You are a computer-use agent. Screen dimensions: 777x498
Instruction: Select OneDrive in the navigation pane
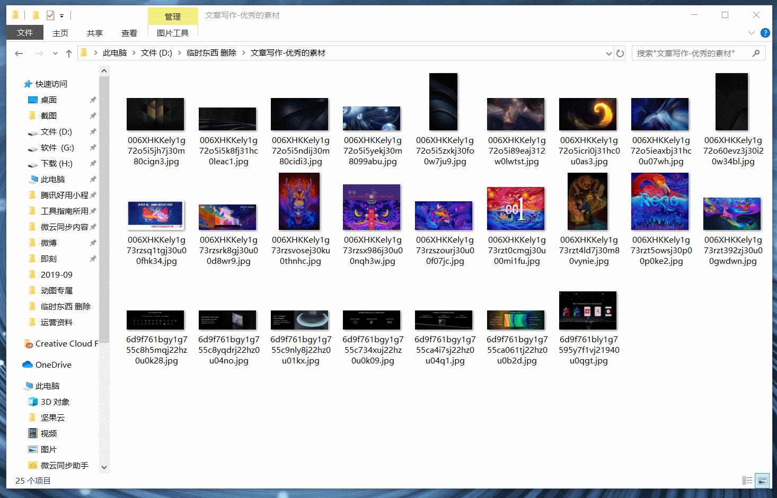click(x=53, y=364)
